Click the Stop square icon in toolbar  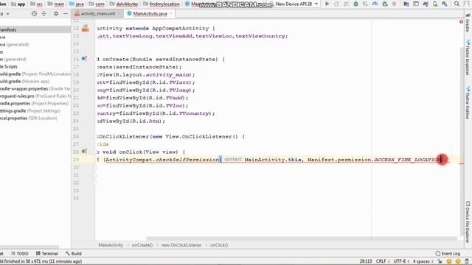[x=395, y=4]
